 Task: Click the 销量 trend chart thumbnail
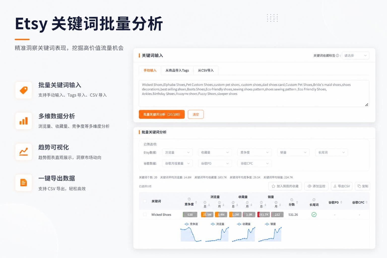270,234
